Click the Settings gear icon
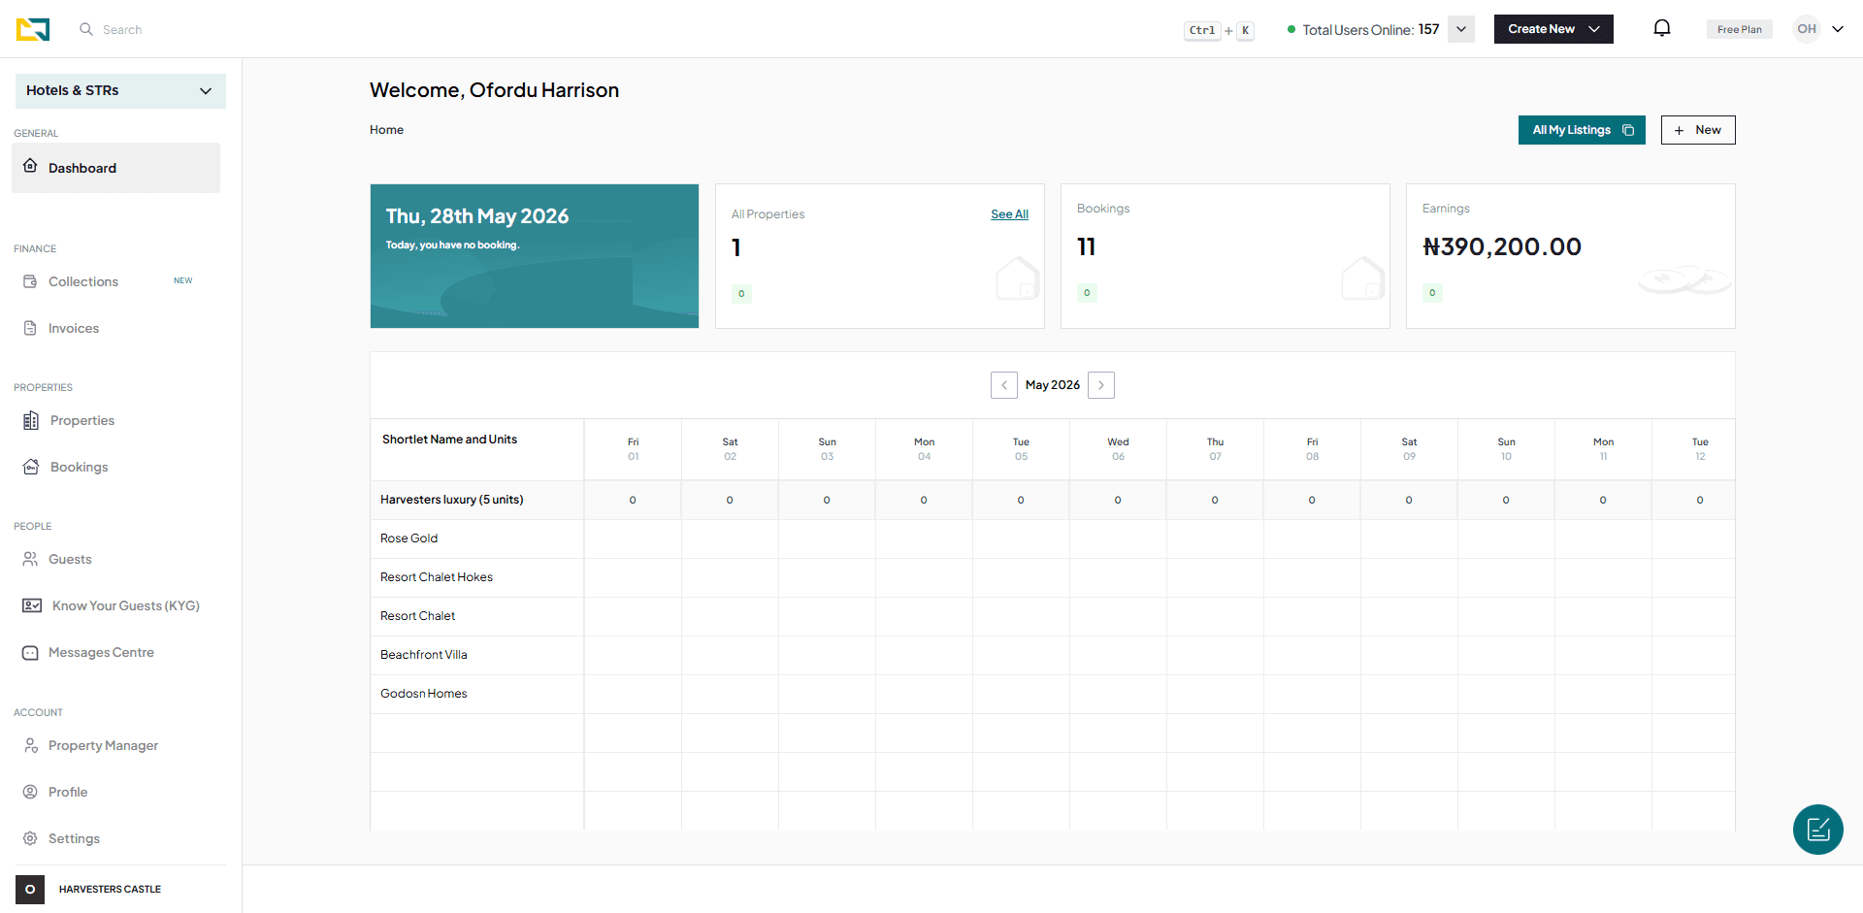1863x913 pixels. pyautogui.click(x=30, y=838)
